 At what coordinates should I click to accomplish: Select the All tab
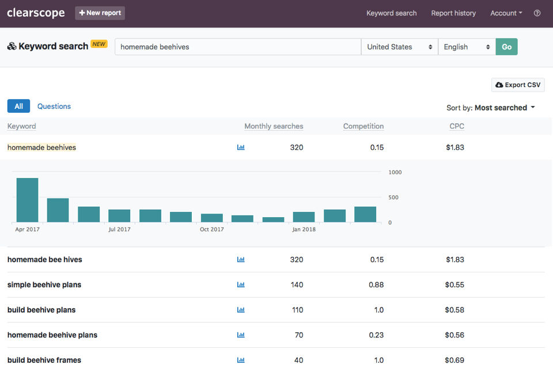coord(18,107)
